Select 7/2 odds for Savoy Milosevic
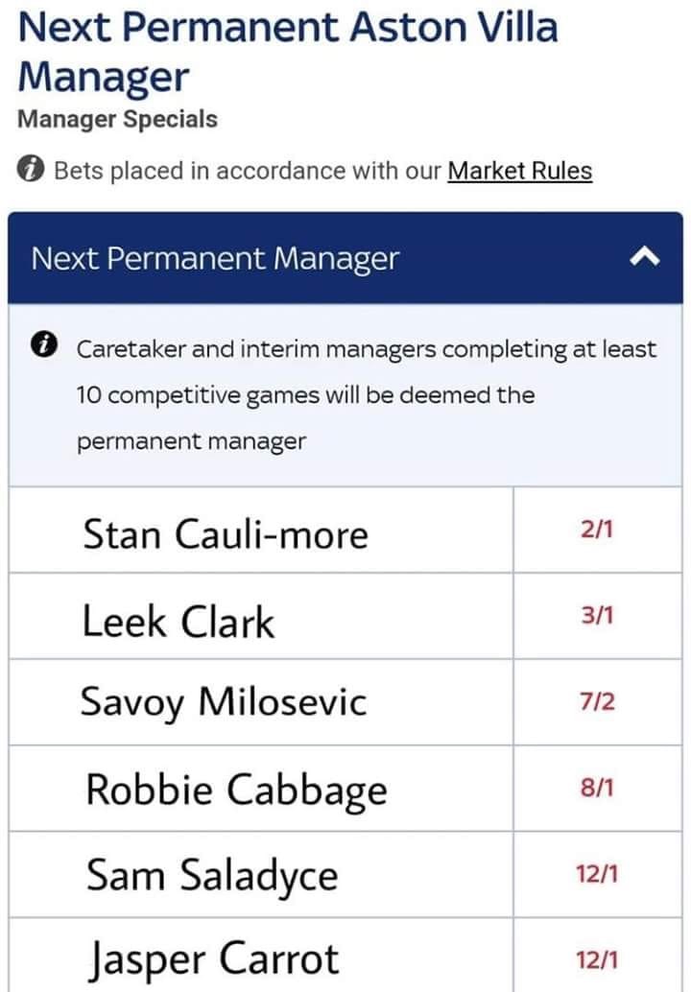The width and height of the screenshot is (691, 992). (x=598, y=702)
